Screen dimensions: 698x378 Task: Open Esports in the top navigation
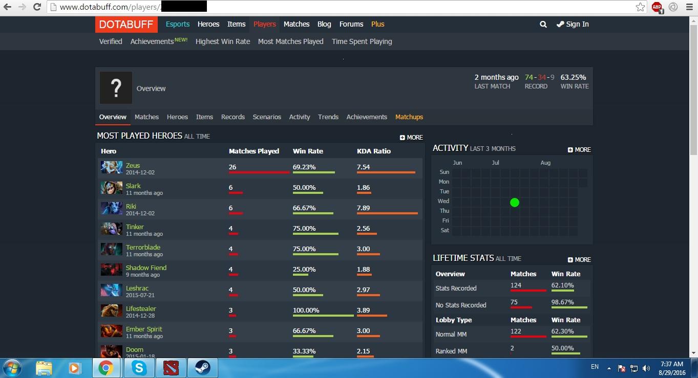pos(178,24)
